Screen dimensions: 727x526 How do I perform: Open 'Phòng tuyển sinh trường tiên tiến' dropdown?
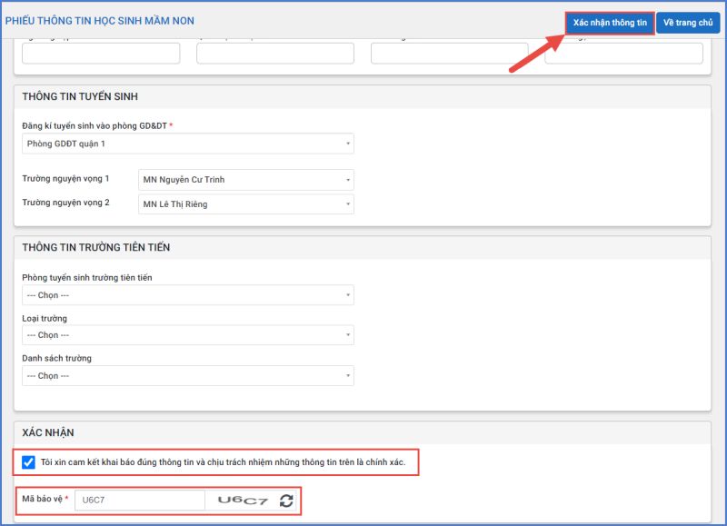(x=187, y=295)
